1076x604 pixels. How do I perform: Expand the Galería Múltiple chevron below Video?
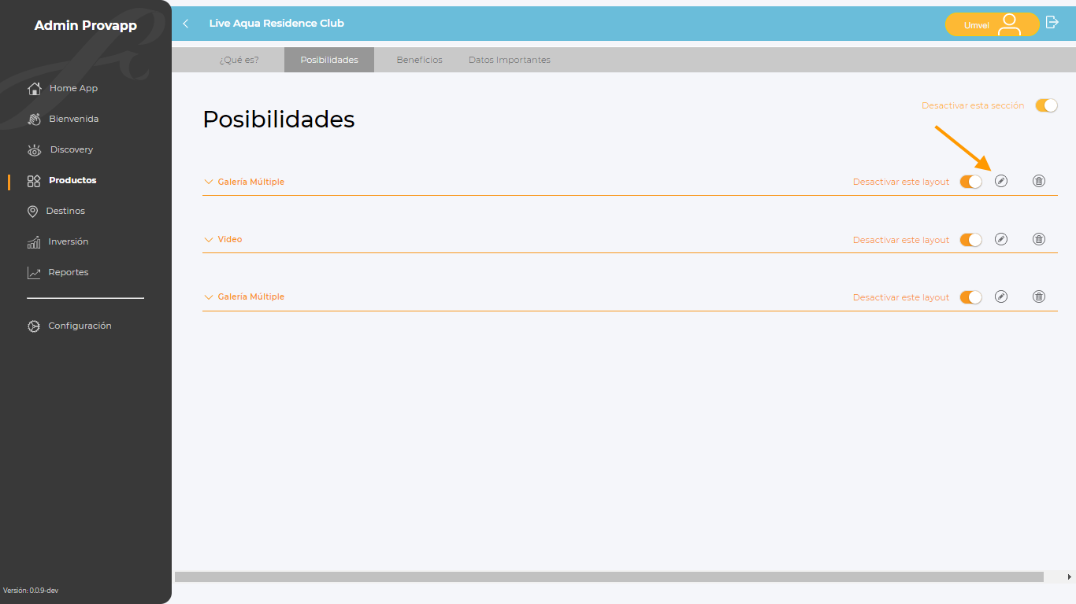[x=209, y=296]
